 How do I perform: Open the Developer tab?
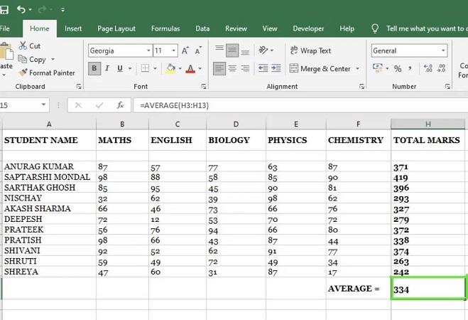point(308,28)
